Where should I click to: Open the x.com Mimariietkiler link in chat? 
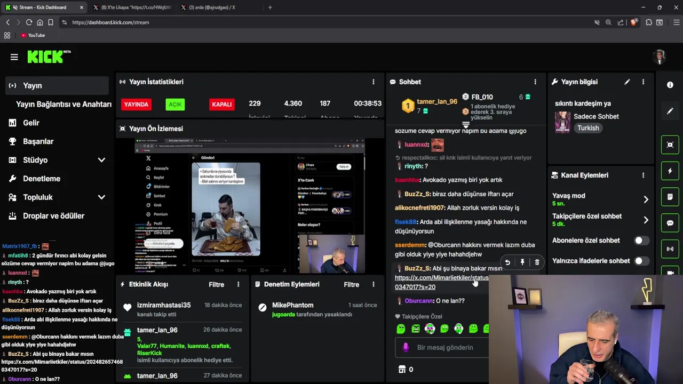[x=441, y=282]
